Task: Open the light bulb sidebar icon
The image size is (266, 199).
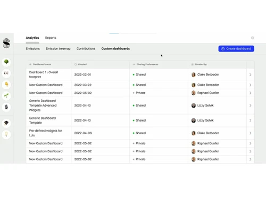Action: 6,134
